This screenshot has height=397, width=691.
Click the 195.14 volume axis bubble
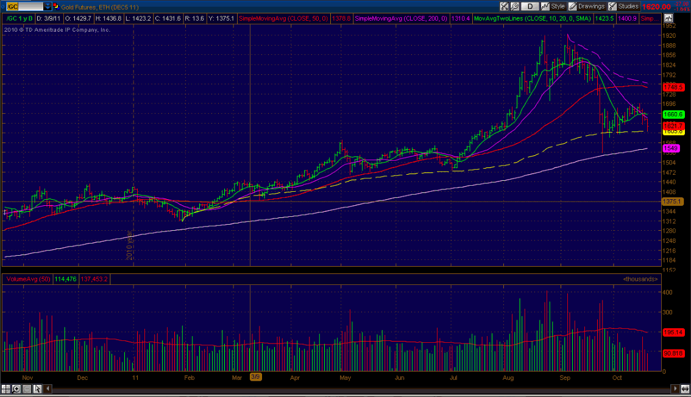click(673, 332)
